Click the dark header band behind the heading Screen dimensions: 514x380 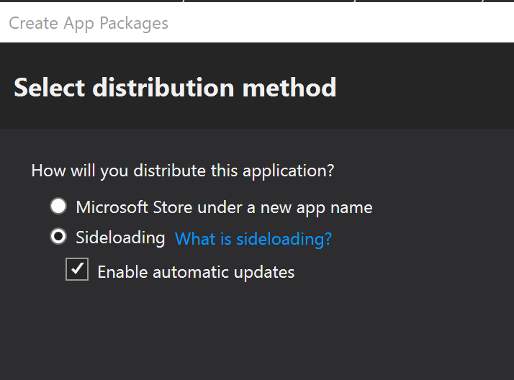pyautogui.click(x=425, y=86)
